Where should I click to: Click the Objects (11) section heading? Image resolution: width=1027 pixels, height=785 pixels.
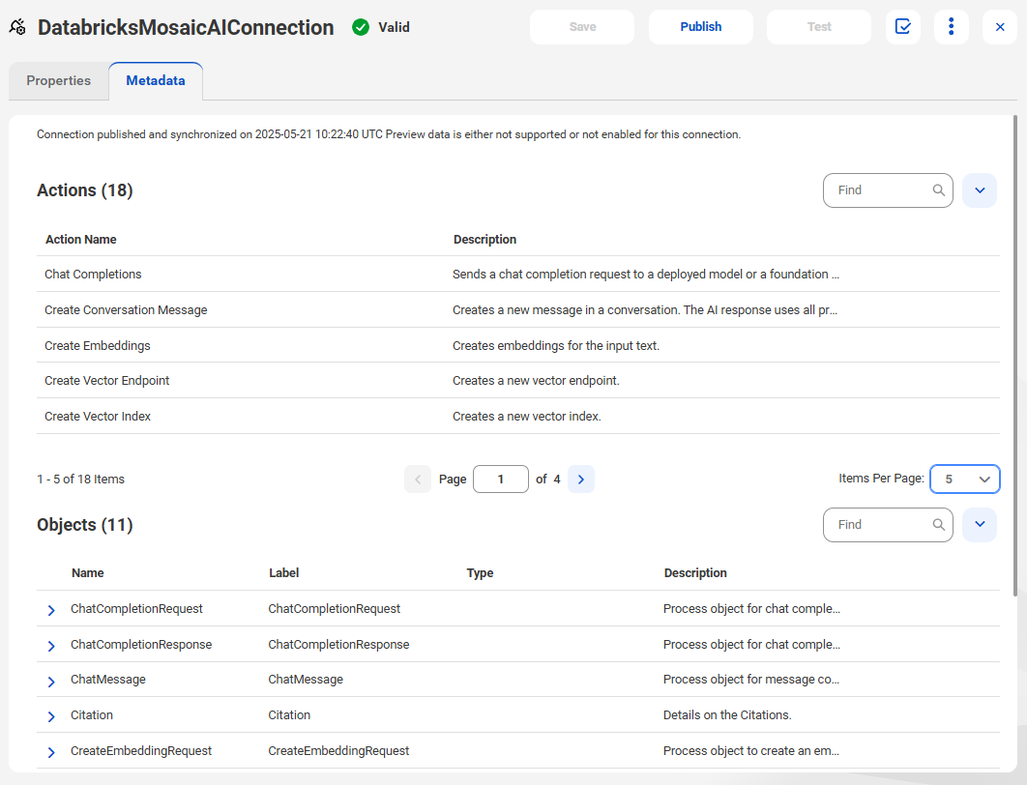pos(84,525)
